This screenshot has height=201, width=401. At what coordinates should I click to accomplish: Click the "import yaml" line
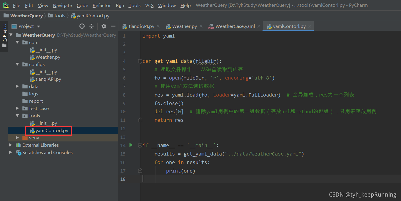(x=158, y=36)
